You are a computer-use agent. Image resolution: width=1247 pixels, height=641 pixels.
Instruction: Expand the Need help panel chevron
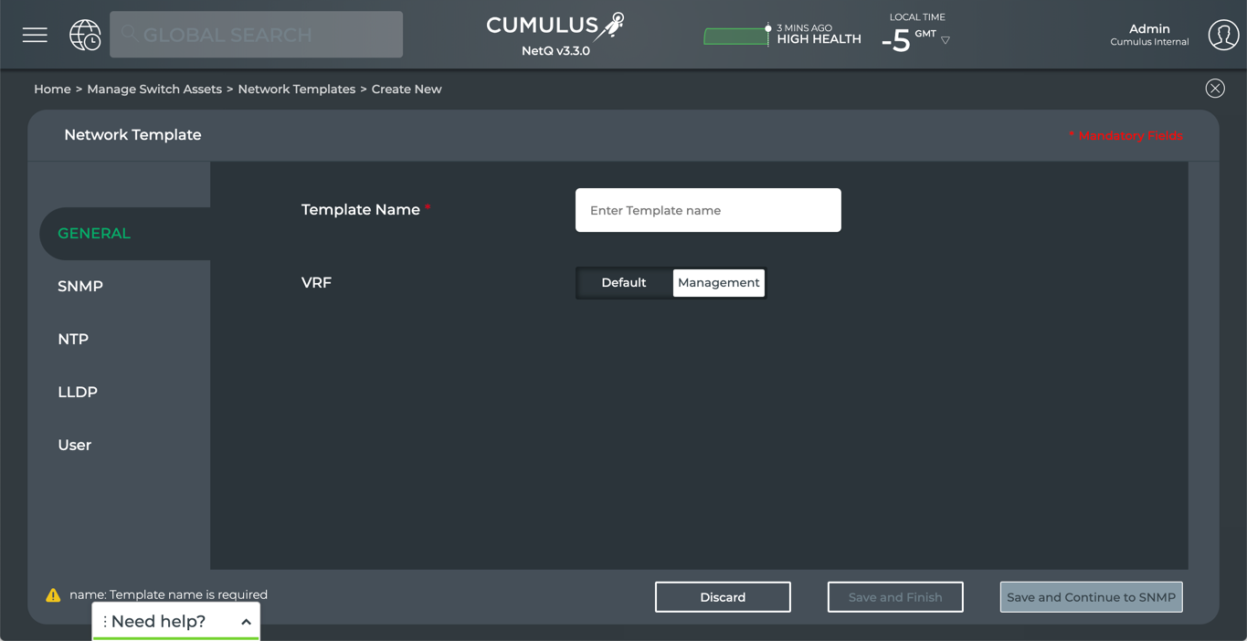[246, 622]
